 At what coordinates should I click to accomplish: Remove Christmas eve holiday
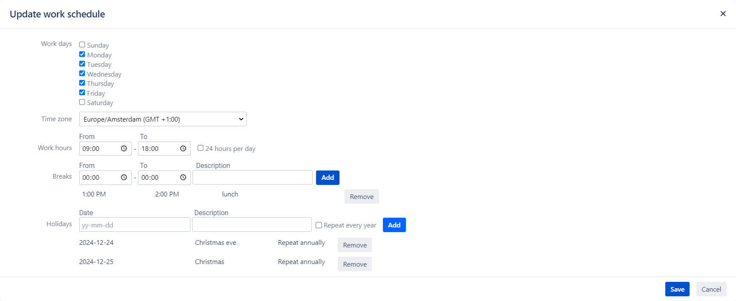pyautogui.click(x=355, y=245)
